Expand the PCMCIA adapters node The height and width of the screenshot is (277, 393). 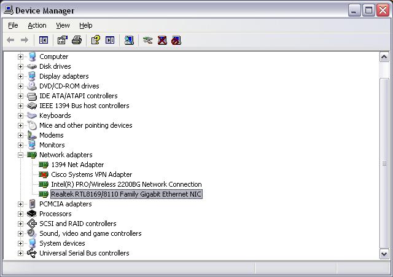pyautogui.click(x=20, y=204)
